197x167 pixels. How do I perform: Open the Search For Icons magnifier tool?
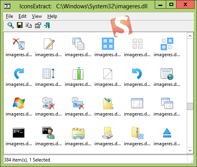pyautogui.click(x=11, y=25)
